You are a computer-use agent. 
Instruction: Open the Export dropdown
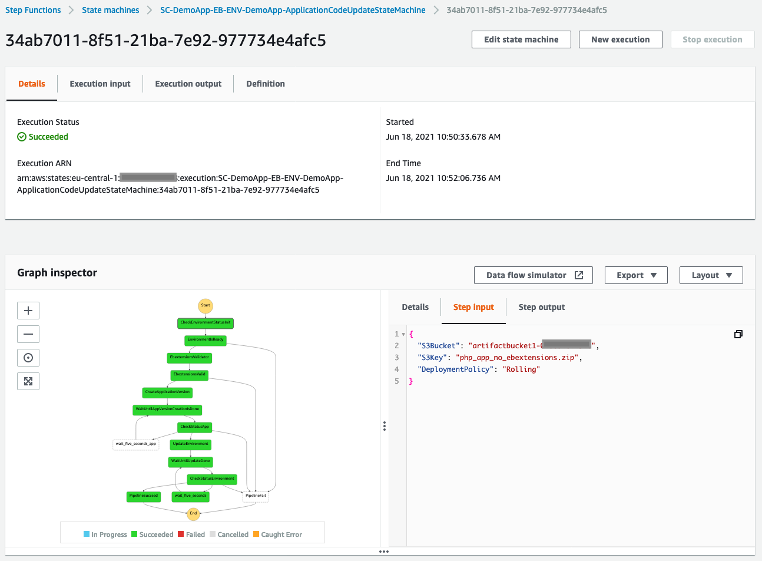coord(636,275)
